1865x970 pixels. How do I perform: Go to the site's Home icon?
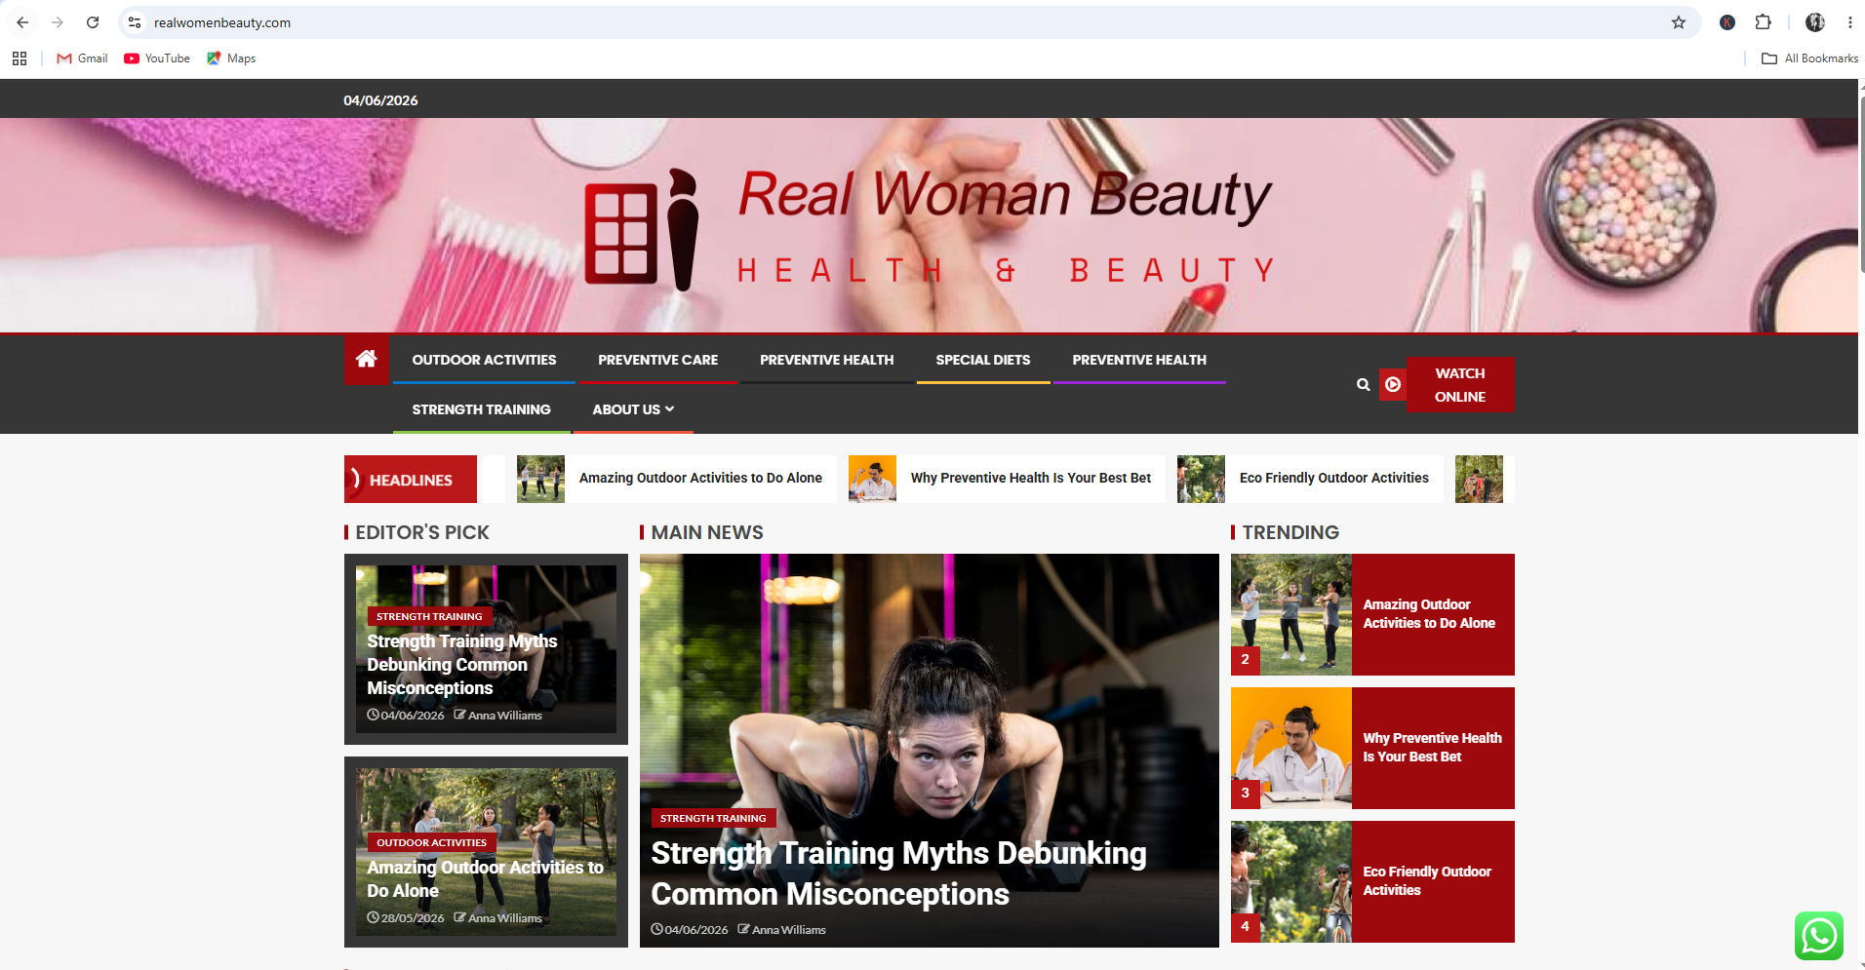pos(367,360)
